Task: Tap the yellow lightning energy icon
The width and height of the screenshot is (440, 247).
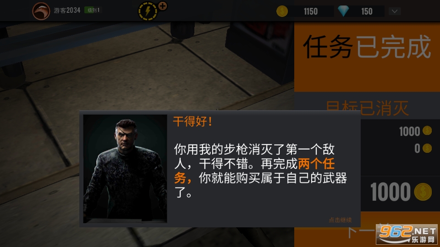Action: (x=148, y=11)
